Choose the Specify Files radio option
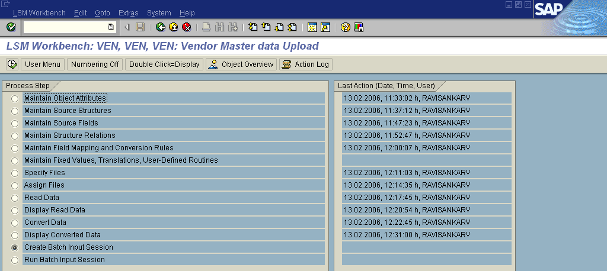Image resolution: width=607 pixels, height=271 pixels. coord(15,173)
